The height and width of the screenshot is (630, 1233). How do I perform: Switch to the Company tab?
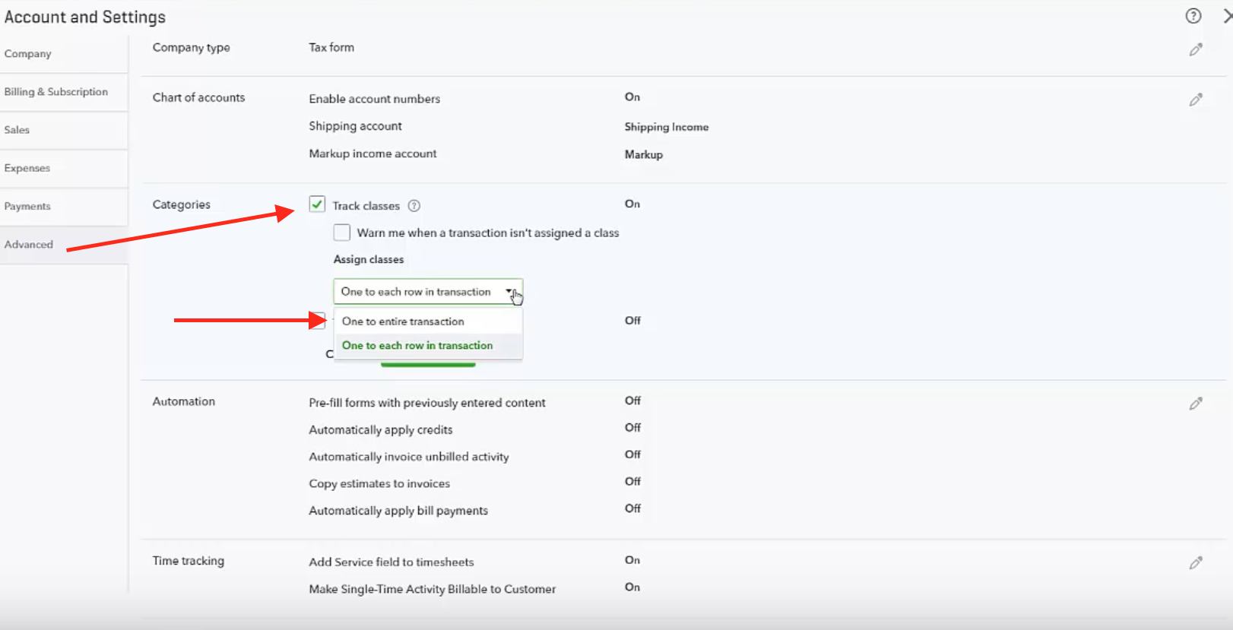click(x=28, y=54)
